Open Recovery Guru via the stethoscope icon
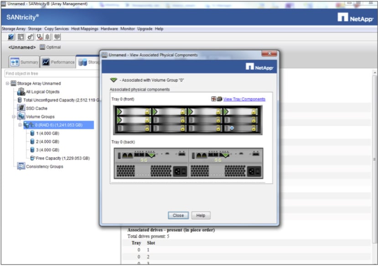The image size is (378, 266). click(40, 37)
